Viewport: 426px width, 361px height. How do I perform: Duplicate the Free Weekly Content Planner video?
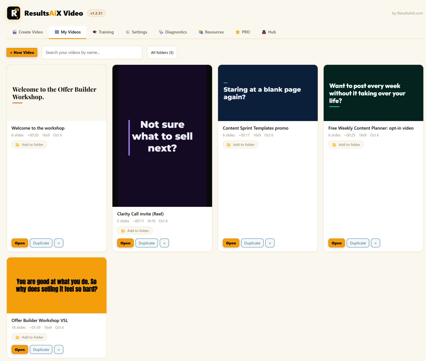pyautogui.click(x=358, y=243)
